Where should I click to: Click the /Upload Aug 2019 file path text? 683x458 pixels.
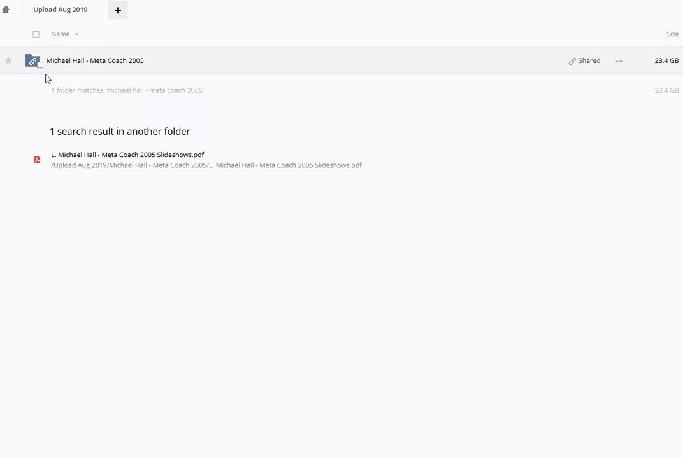[x=206, y=165]
